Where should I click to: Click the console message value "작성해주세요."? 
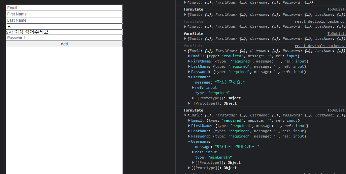tap(230, 82)
